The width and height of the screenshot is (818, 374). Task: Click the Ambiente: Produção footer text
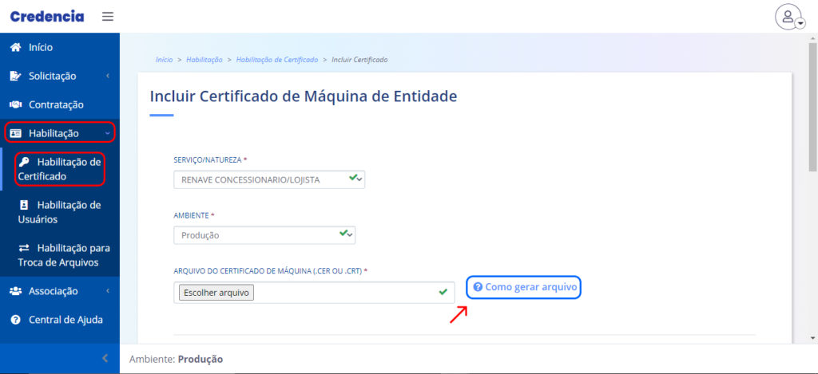click(177, 359)
